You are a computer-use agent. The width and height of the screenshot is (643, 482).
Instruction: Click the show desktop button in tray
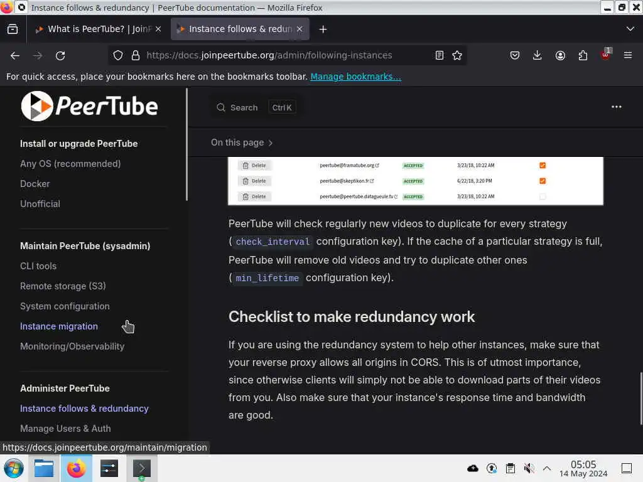point(627,468)
